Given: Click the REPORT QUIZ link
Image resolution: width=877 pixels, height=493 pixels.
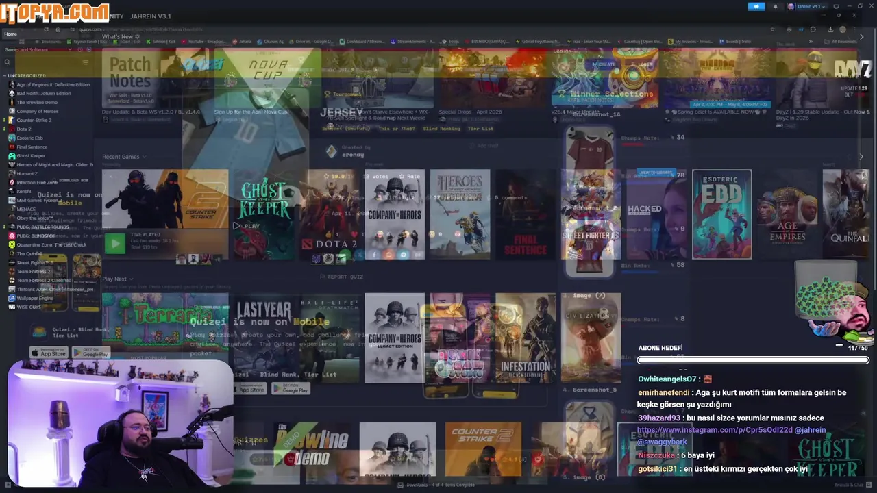Looking at the screenshot, I should pyautogui.click(x=341, y=277).
